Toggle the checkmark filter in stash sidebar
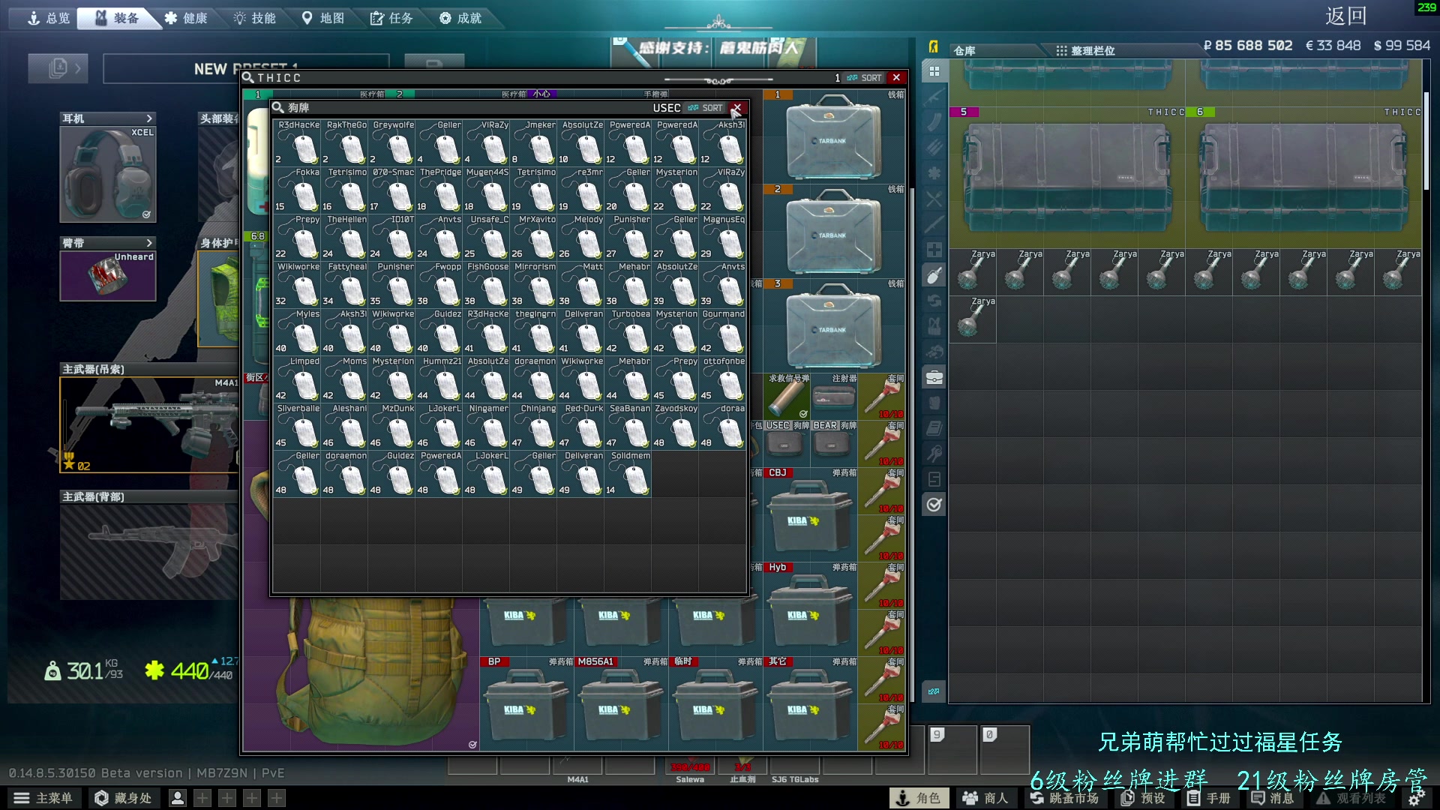Image resolution: width=1440 pixels, height=810 pixels. (934, 505)
